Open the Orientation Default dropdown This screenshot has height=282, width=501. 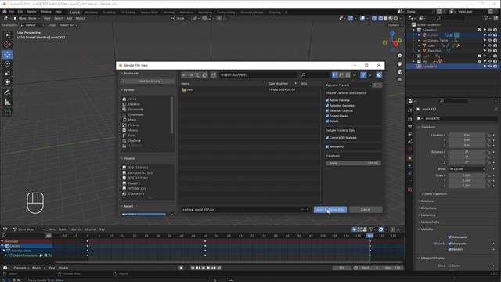tap(33, 25)
